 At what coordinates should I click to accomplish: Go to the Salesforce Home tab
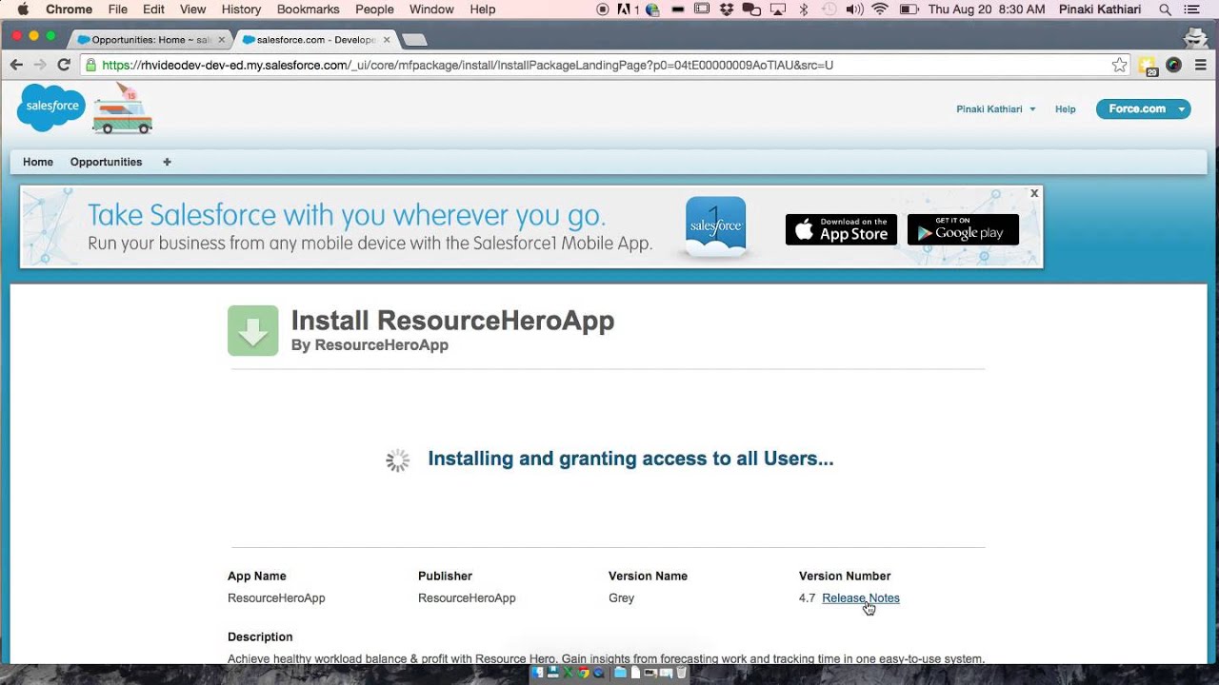[x=38, y=162]
